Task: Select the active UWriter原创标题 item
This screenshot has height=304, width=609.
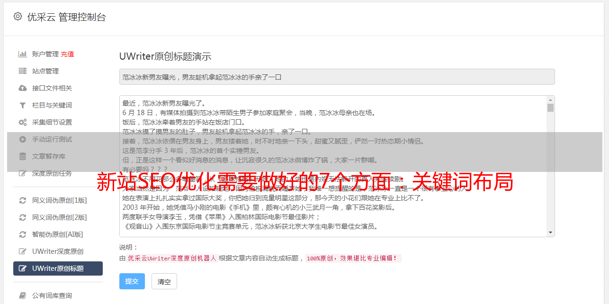Action: click(x=58, y=268)
